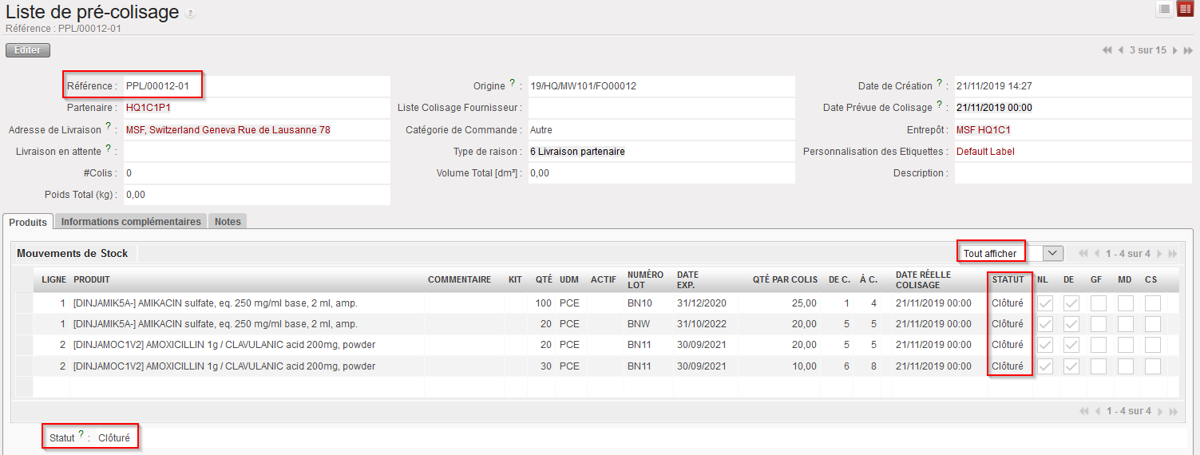Sort table by STATUT column header

pos(1008,279)
